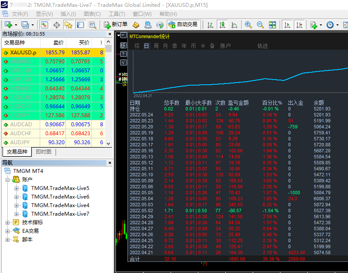This screenshot has width=348, height=273.
Task: Open the 图表(C) menu
Action: [x=92, y=14]
